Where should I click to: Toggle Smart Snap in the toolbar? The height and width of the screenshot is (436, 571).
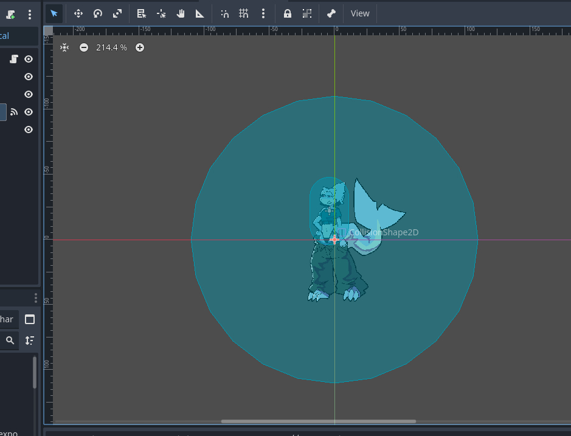point(224,13)
